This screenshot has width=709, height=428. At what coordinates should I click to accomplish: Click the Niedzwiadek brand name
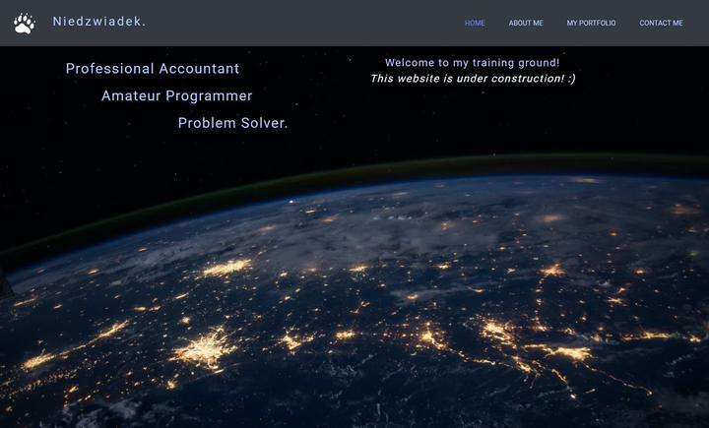(98, 22)
